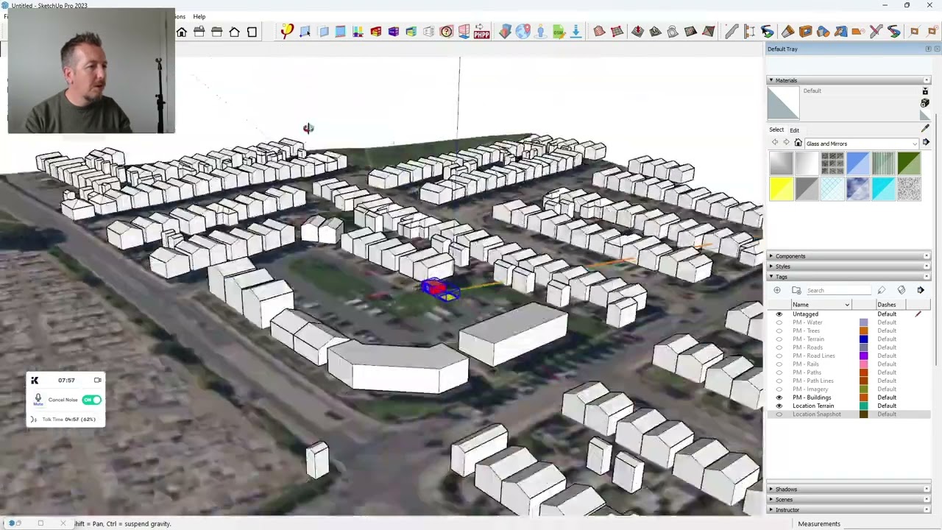The image size is (942, 530).
Task: Click the materials forward arrow
Action: coord(785,143)
